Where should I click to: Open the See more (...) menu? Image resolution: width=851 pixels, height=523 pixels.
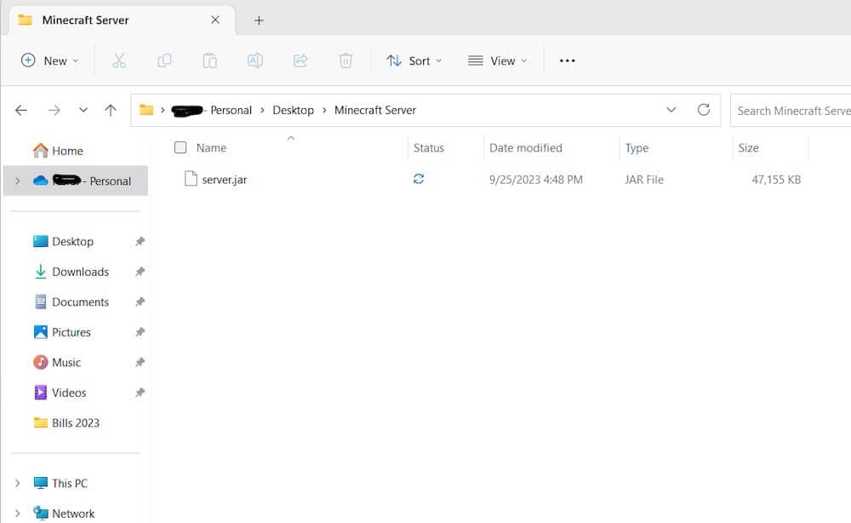[x=567, y=60]
